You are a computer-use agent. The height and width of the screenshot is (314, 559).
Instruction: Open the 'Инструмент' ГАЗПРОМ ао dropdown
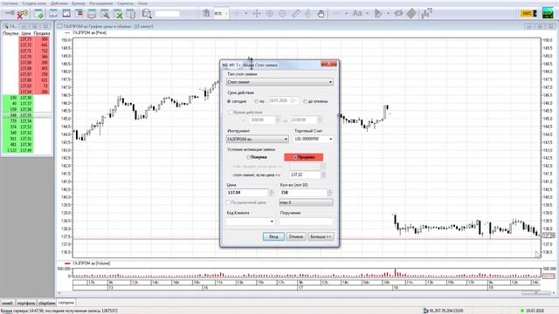tap(258, 140)
